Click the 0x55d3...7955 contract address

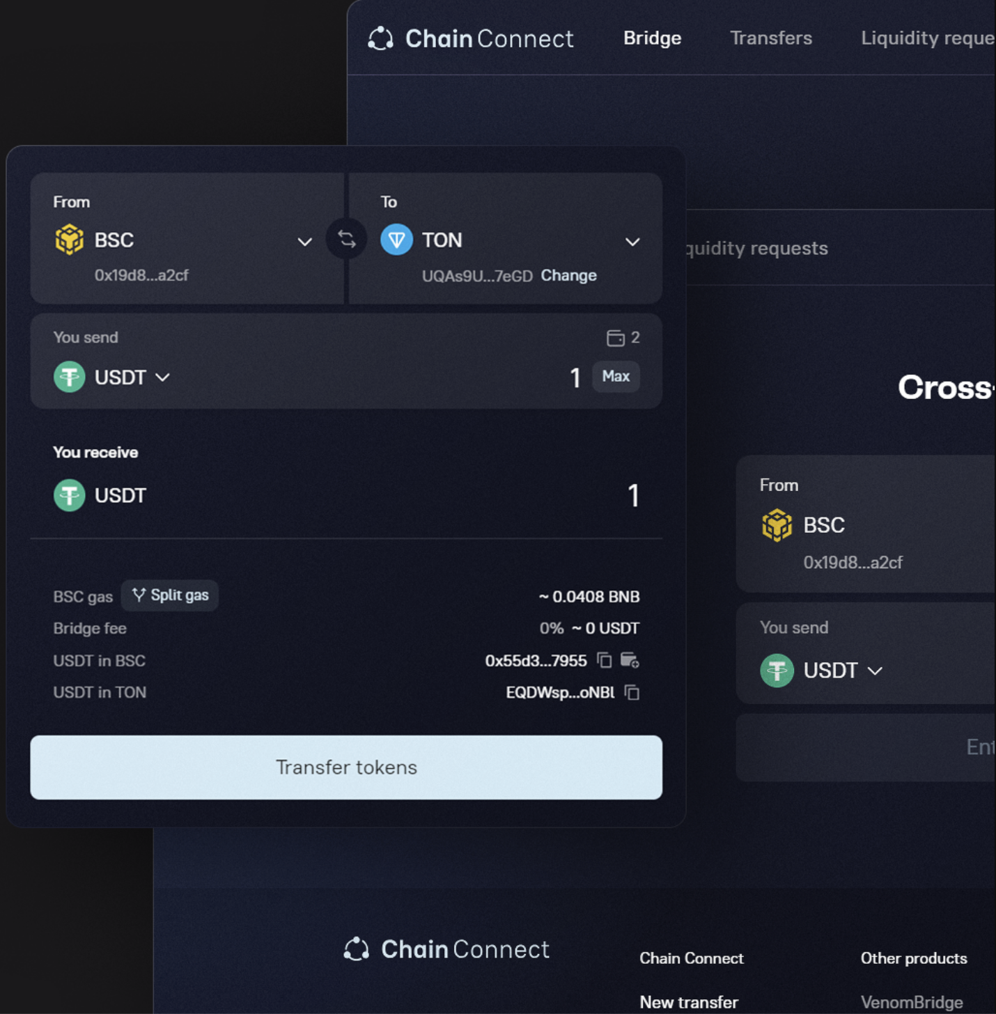[x=536, y=660]
